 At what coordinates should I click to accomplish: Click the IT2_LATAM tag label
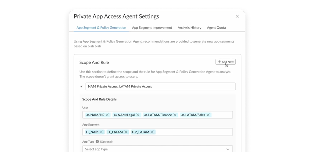pyautogui.click(x=141, y=132)
